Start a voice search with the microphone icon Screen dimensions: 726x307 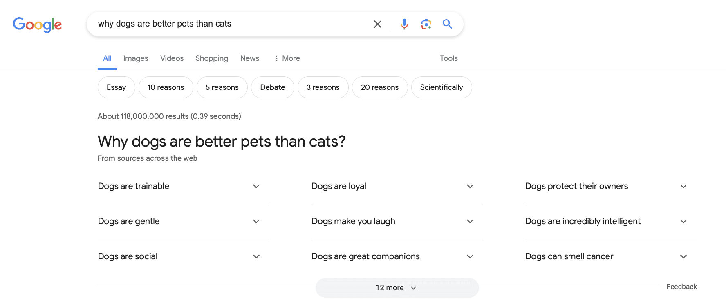[x=404, y=24]
